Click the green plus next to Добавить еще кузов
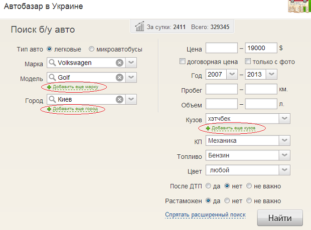Screen dimensions: 311x230 click(208, 129)
